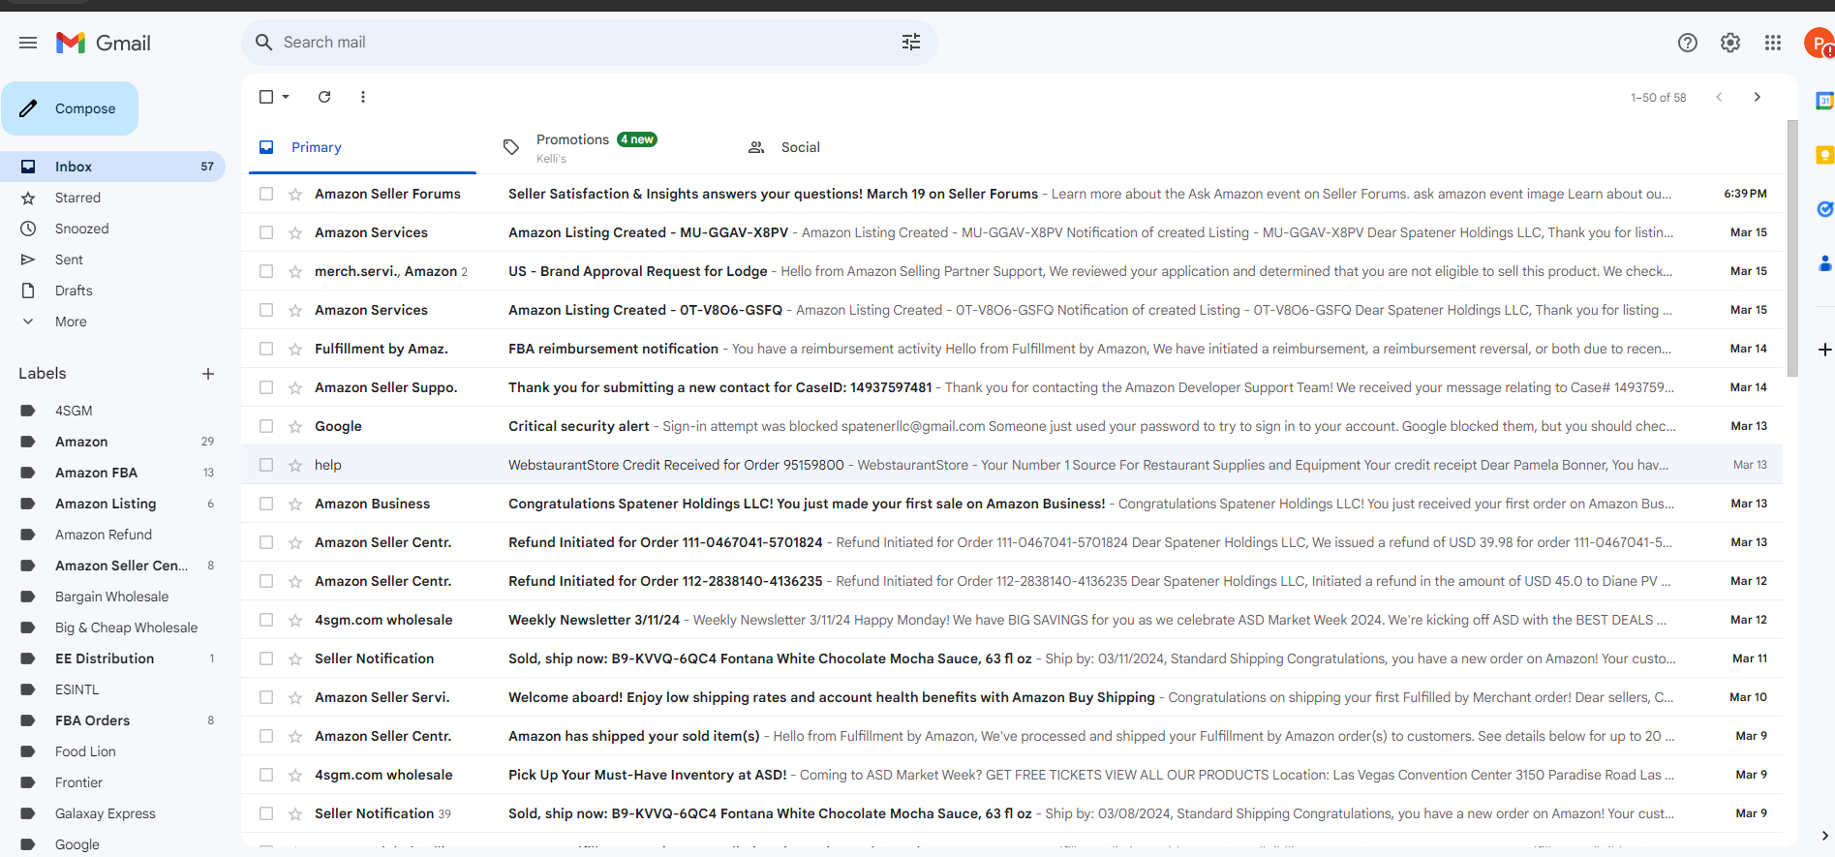Get add-ons plus icon in side panel
This screenshot has height=857, width=1835.
pyautogui.click(x=1824, y=350)
